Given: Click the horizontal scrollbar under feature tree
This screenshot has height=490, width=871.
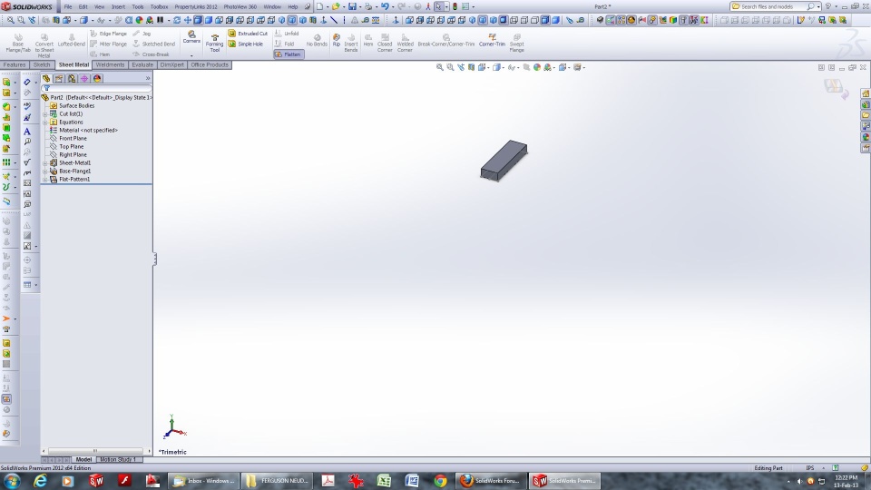Looking at the screenshot, I should point(95,451).
